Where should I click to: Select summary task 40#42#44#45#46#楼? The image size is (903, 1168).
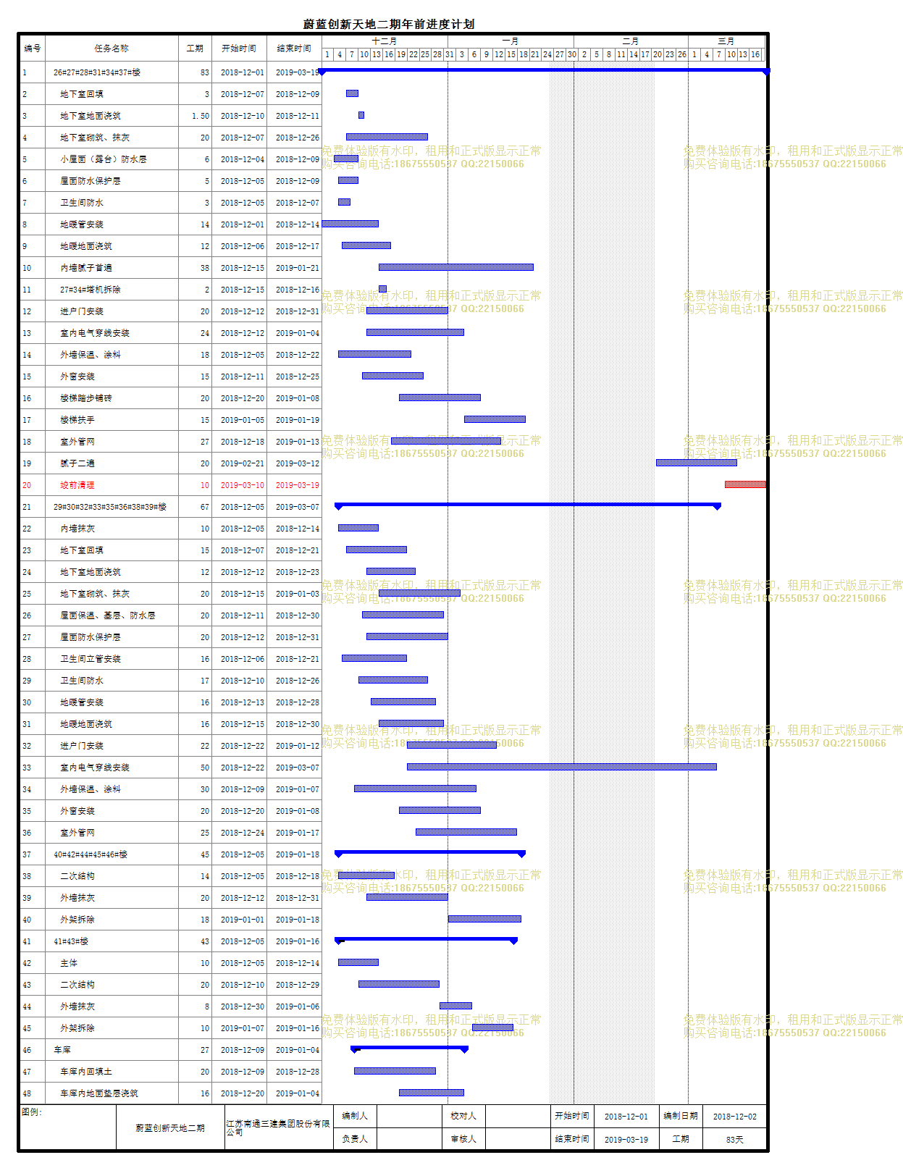(91, 854)
